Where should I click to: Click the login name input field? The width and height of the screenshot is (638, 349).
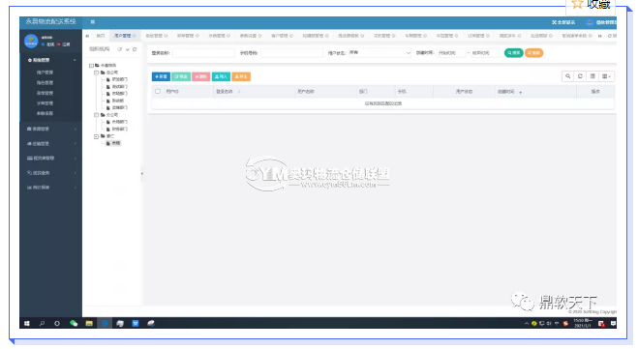pos(203,53)
